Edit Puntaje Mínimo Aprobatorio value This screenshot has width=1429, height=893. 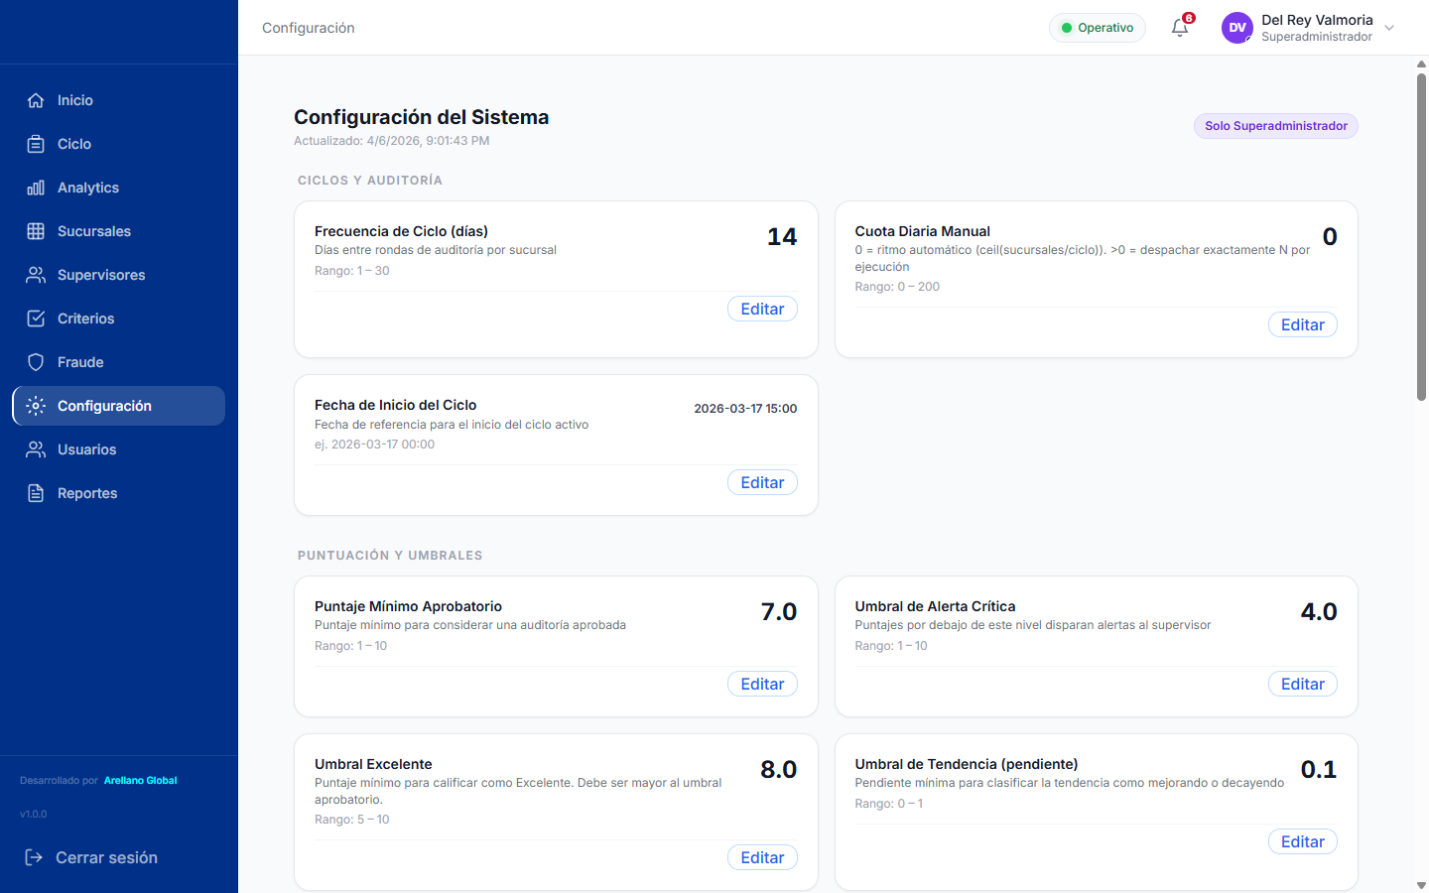tap(762, 684)
